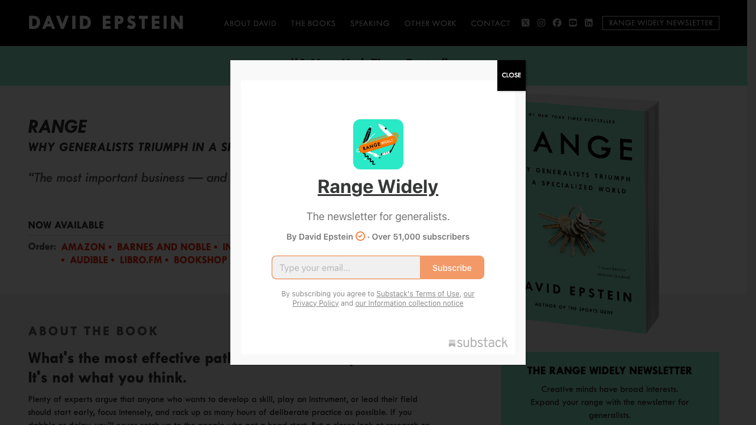Click the Substack logo in popup

[478, 343]
